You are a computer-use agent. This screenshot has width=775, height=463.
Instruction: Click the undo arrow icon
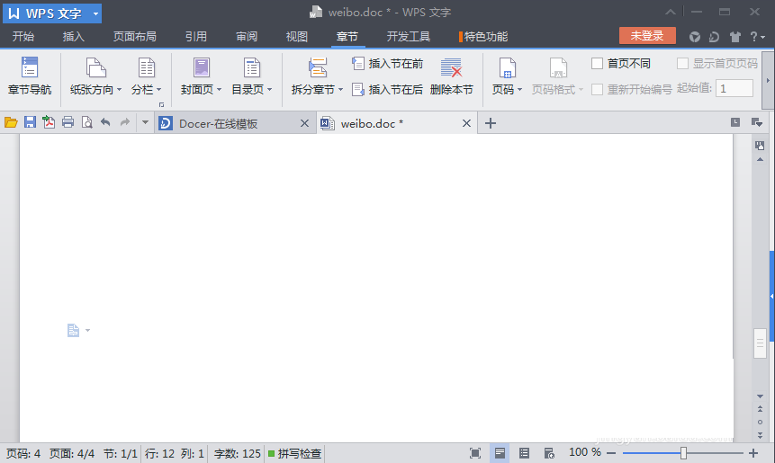tap(105, 123)
